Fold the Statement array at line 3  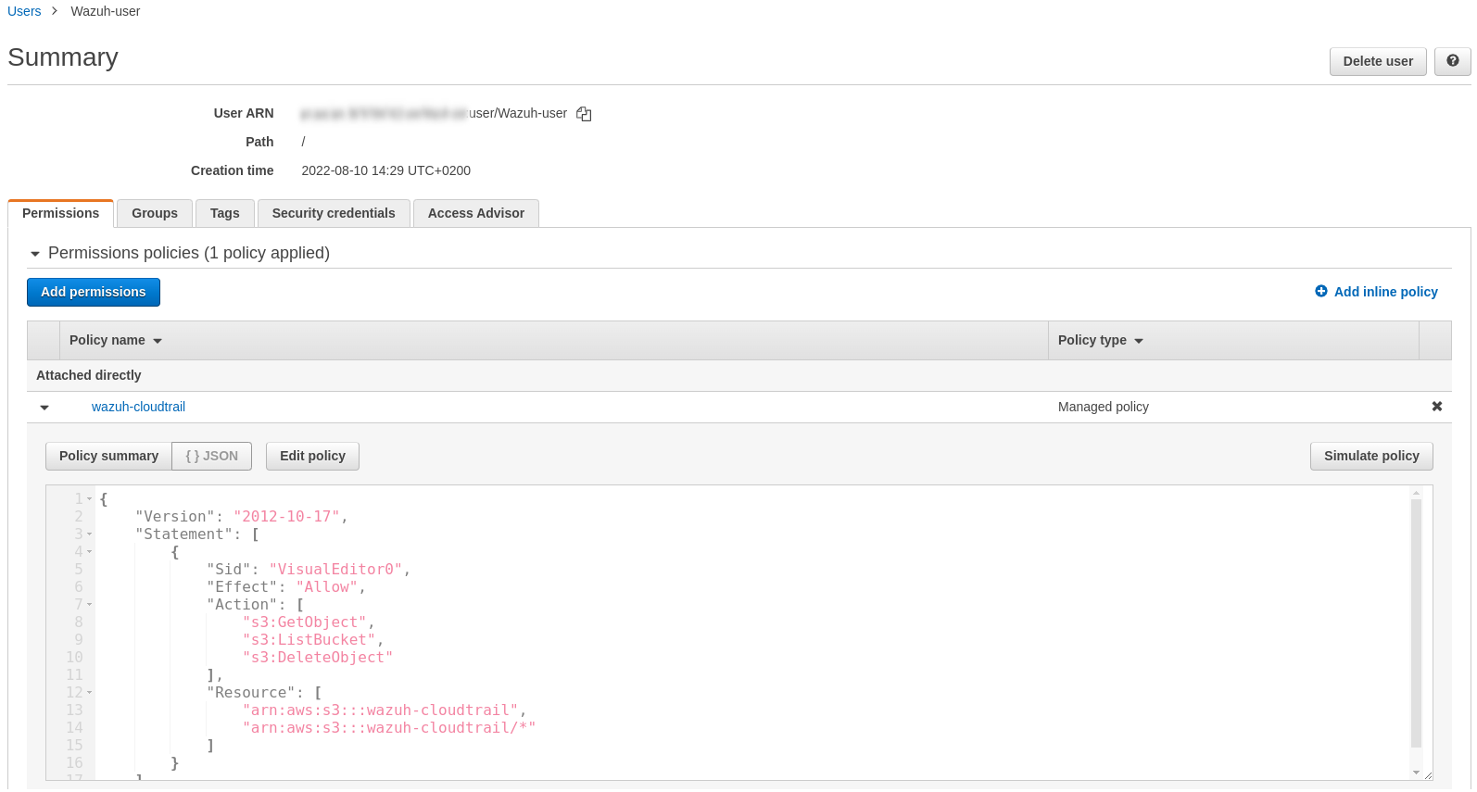click(x=90, y=534)
